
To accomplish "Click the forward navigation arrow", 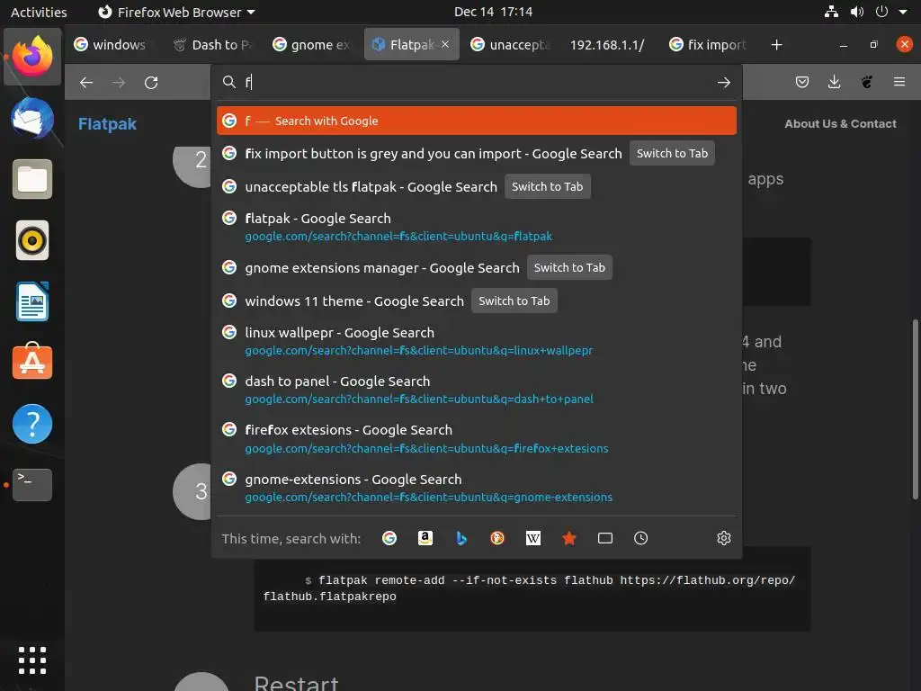I will pyautogui.click(x=119, y=82).
